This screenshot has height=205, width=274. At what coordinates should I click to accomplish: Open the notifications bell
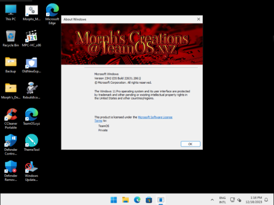pos(266,200)
